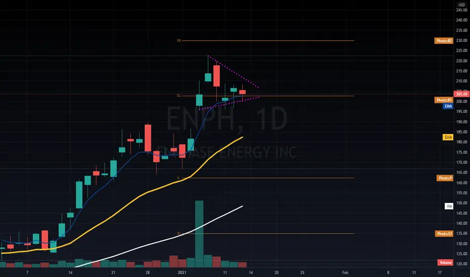The height and width of the screenshot is (277, 470).
Task: Click the S1 pivot label on chart
Action: [179, 233]
